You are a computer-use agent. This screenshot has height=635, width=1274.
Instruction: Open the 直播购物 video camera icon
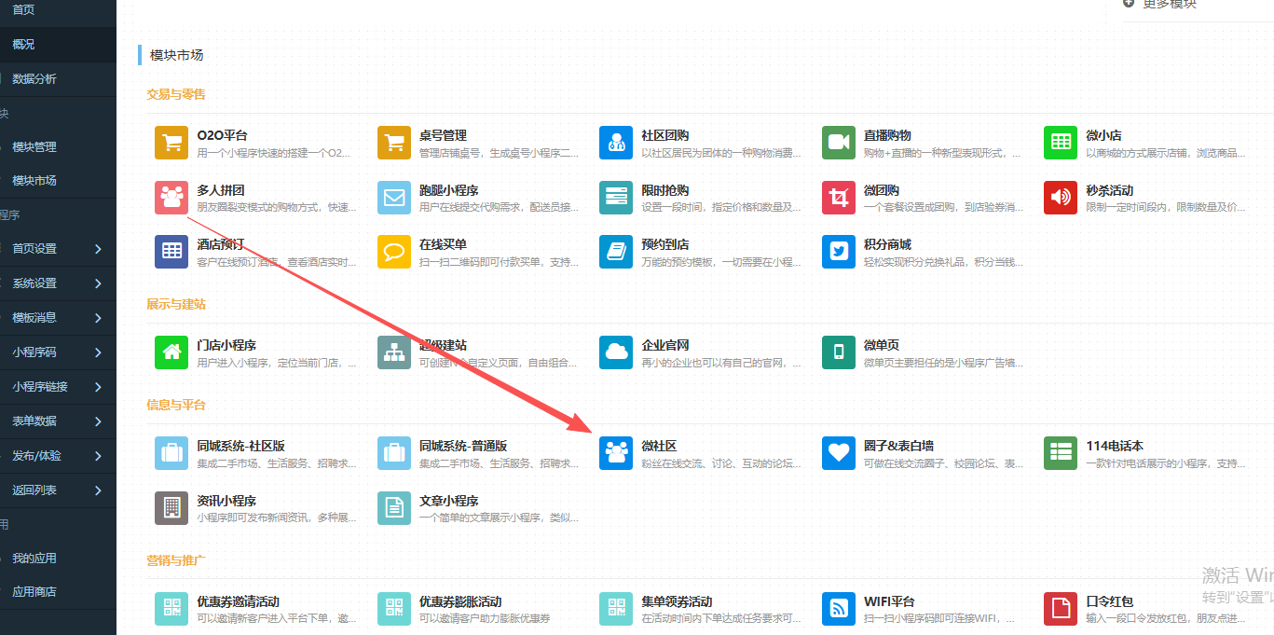(x=838, y=143)
